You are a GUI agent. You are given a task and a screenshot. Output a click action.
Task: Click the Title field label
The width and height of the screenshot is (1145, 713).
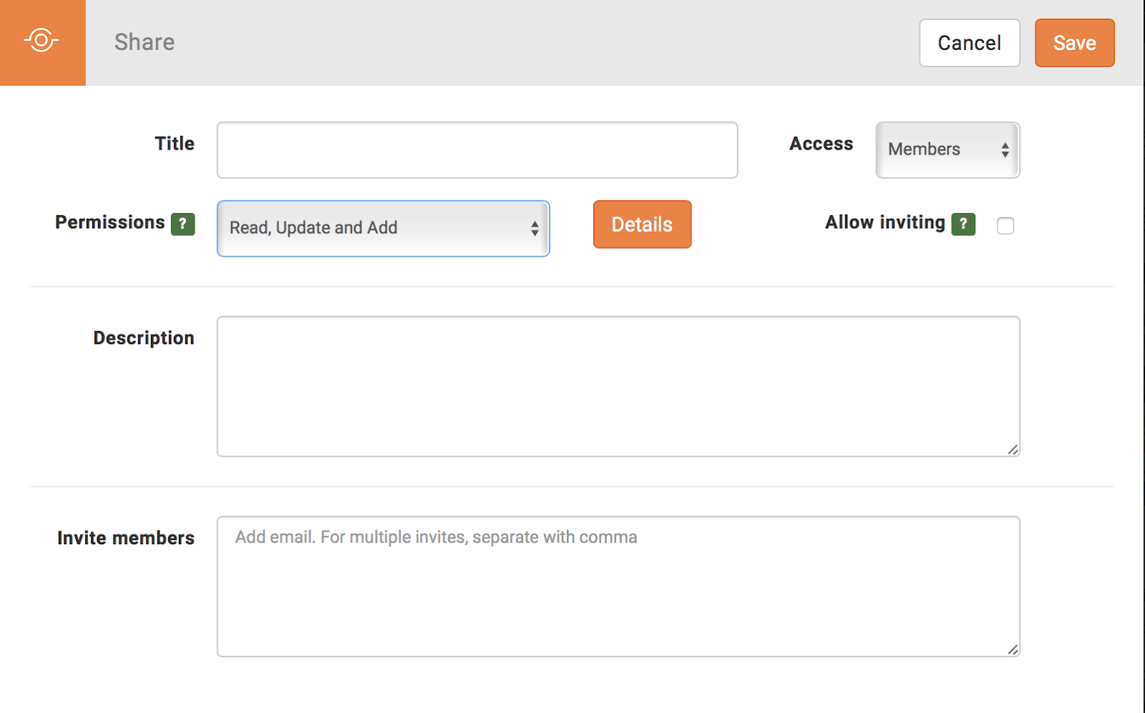(175, 144)
